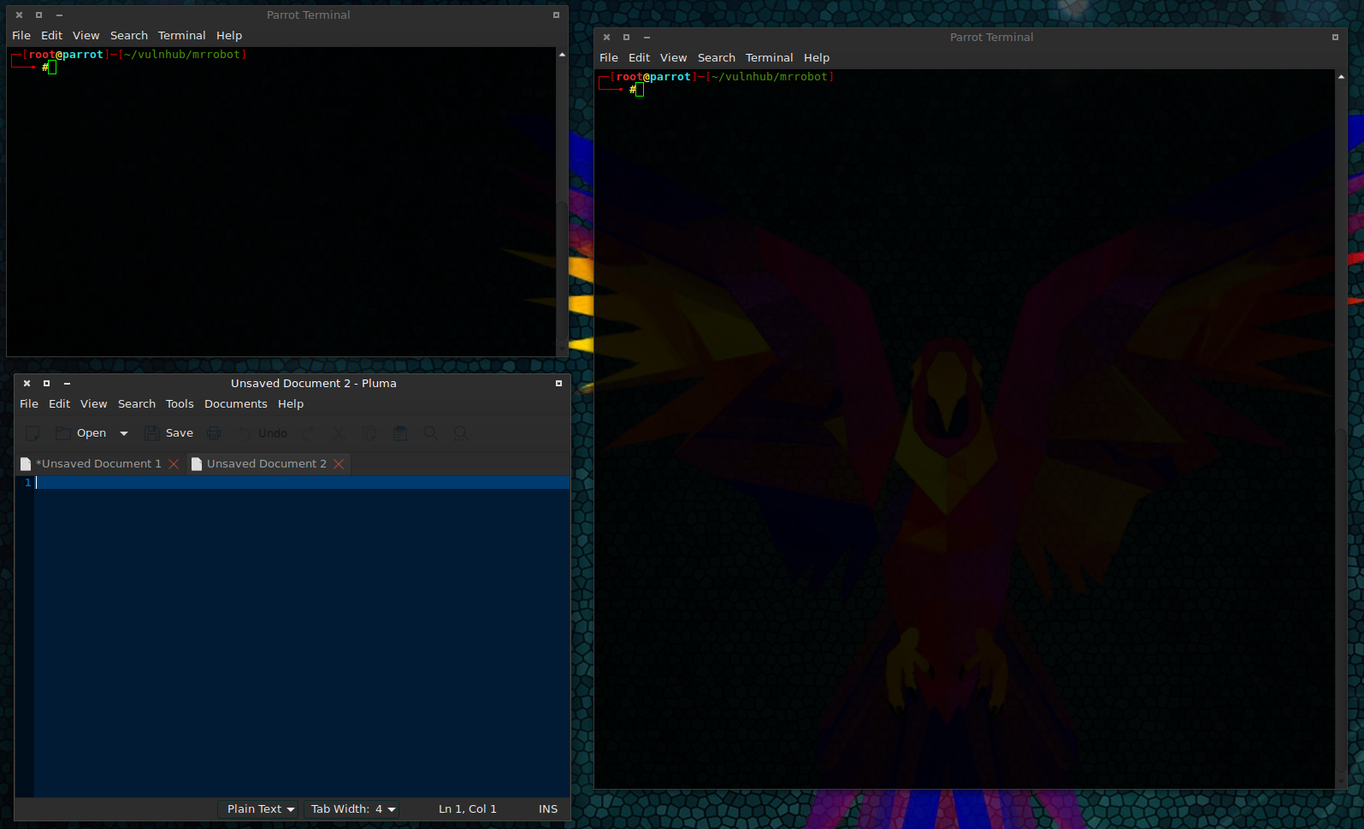Image resolution: width=1364 pixels, height=829 pixels.
Task: Open Pluma's Help menu
Action: click(291, 404)
